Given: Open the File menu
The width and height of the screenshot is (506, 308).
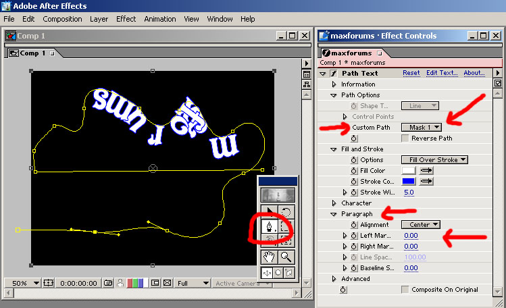Looking at the screenshot, I should click(x=9, y=19).
